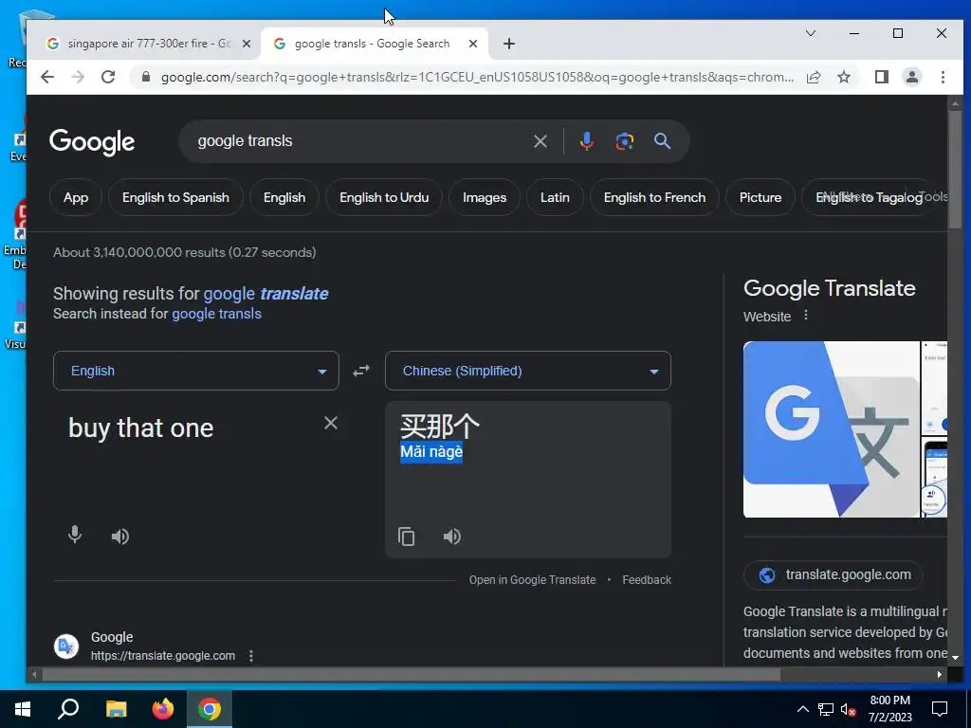Click the tab search chevron in title bar
The width and height of the screenshot is (971, 728).
(810, 33)
